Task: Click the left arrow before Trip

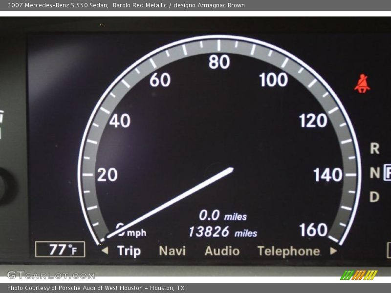Action: coord(105,251)
